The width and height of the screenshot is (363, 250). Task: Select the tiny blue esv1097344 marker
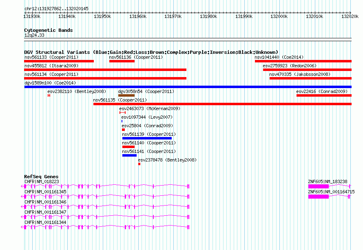point(122,121)
